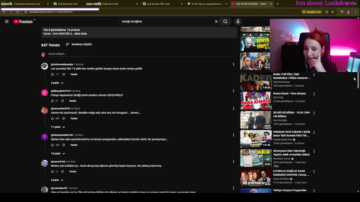The width and height of the screenshot is (360, 202).
Task: Expand 5 yanıt replies under @xenon5166
Action: 57,180
